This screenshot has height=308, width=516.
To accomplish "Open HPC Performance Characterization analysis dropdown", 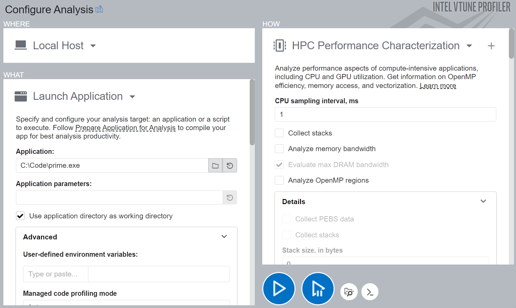I will pos(469,46).
